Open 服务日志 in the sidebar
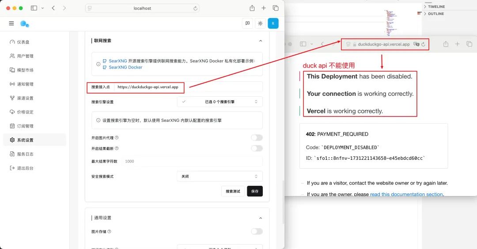This screenshot has width=477, height=249. click(x=34, y=154)
